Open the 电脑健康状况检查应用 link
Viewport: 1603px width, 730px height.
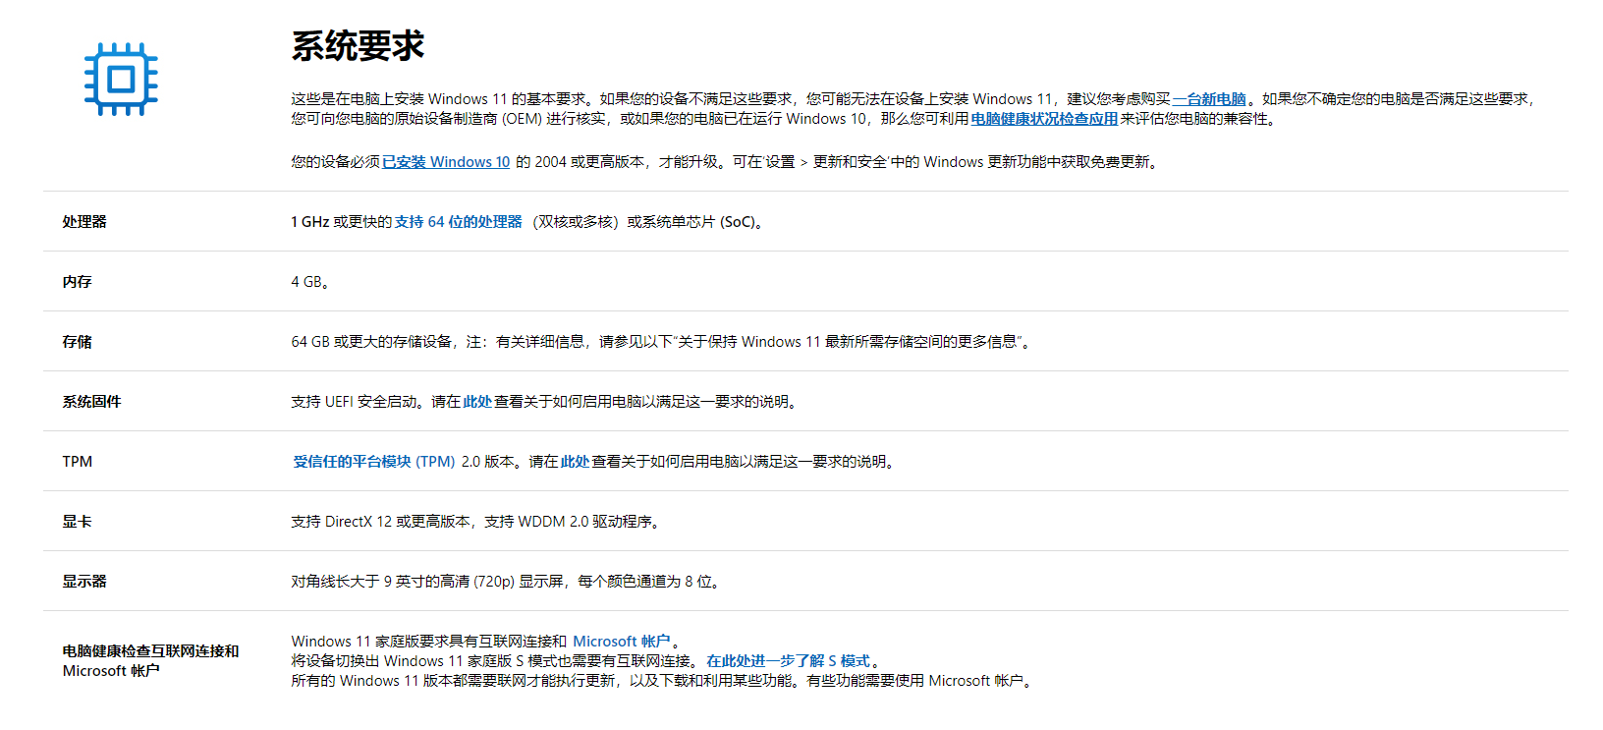coord(1044,119)
